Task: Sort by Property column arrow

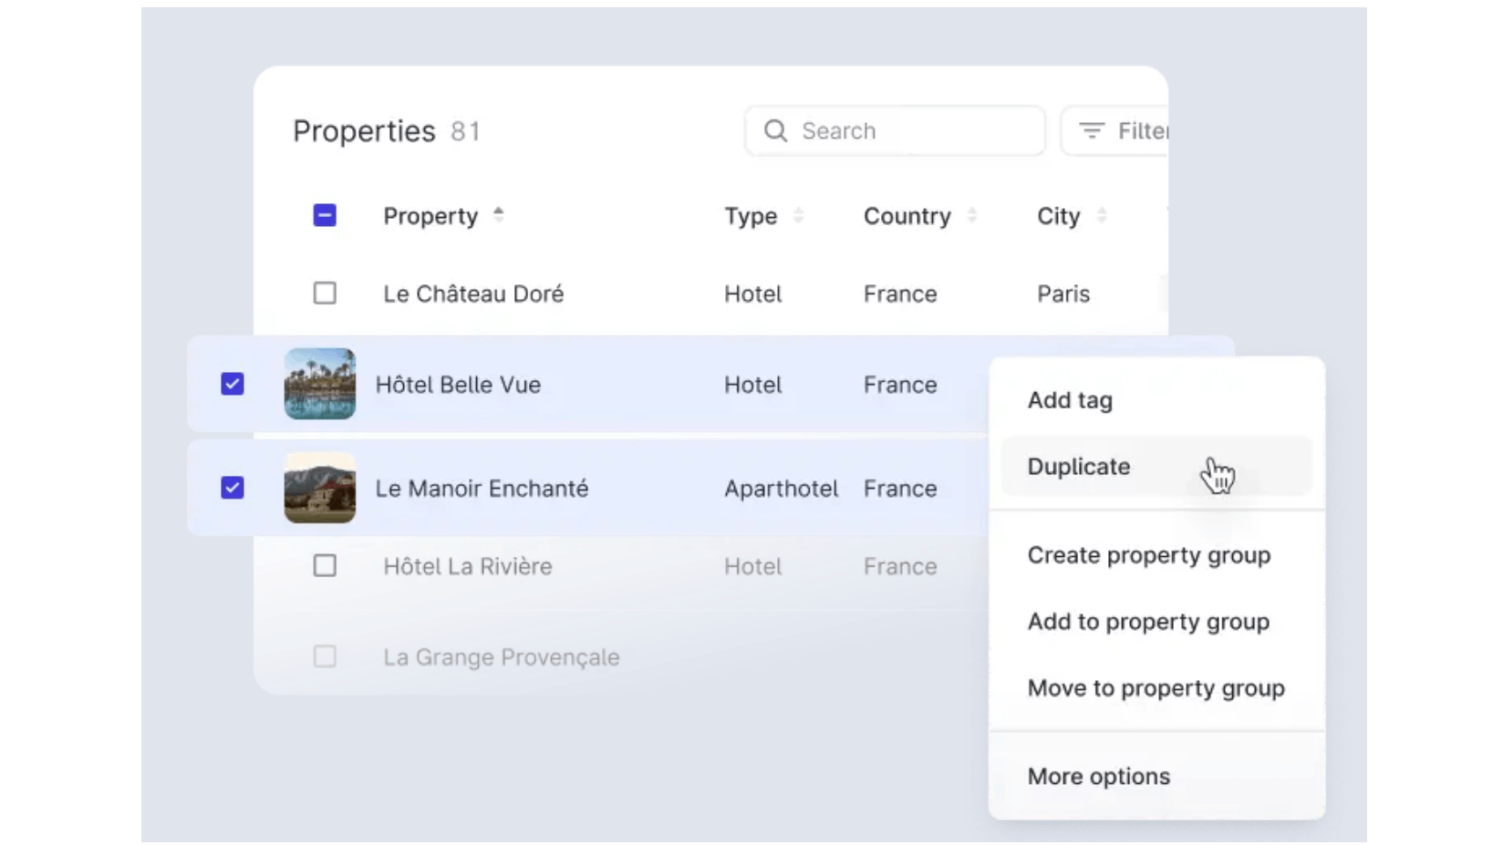Action: pos(498,215)
